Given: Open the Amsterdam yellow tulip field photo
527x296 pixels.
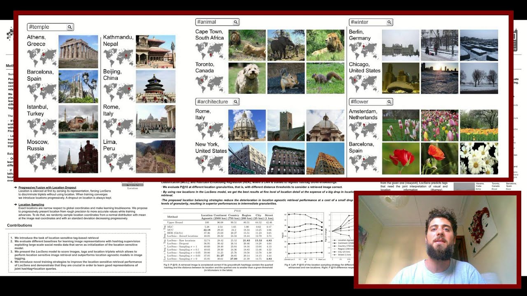Looking at the screenshot, I should coord(479,125).
